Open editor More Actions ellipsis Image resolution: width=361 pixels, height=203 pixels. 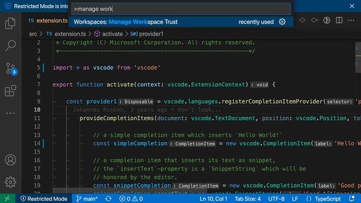click(351, 20)
